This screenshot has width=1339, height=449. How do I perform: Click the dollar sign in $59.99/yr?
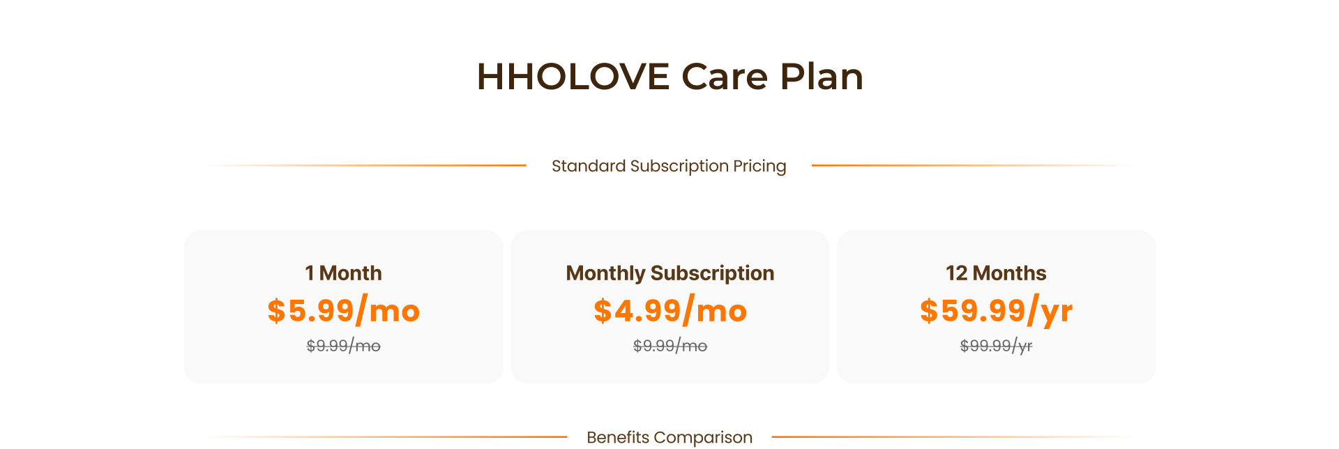click(x=929, y=310)
